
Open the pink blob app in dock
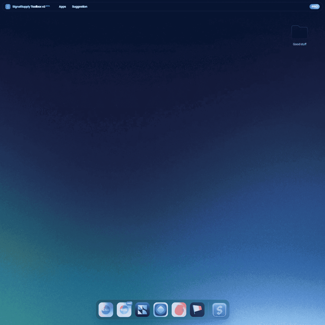(179, 310)
